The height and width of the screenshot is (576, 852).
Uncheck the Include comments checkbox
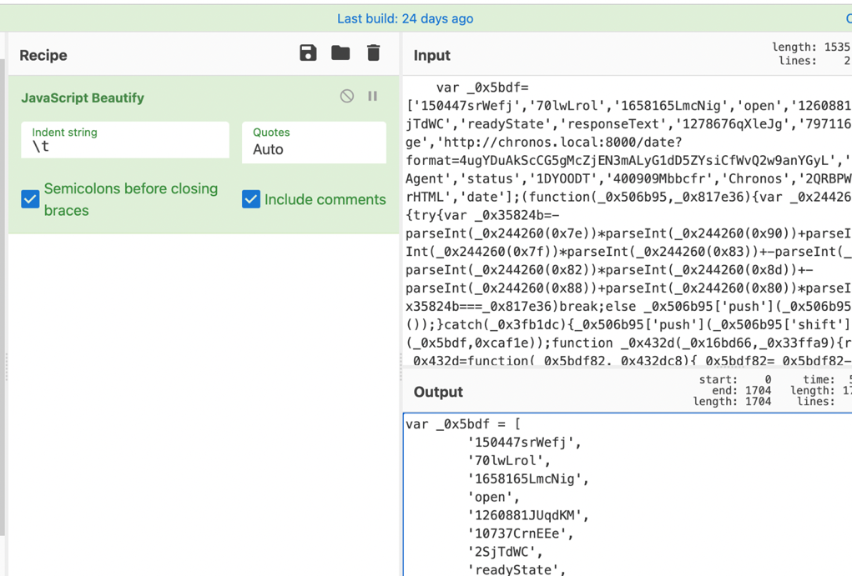[x=251, y=199]
